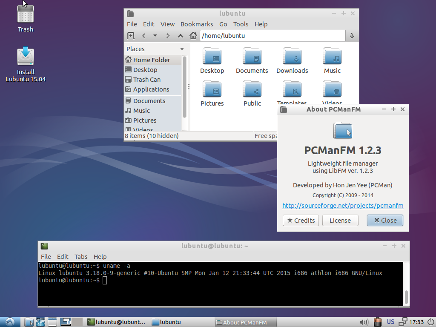Expand the Places side pane dropdown
This screenshot has height=327, width=436.
pyautogui.click(x=182, y=49)
